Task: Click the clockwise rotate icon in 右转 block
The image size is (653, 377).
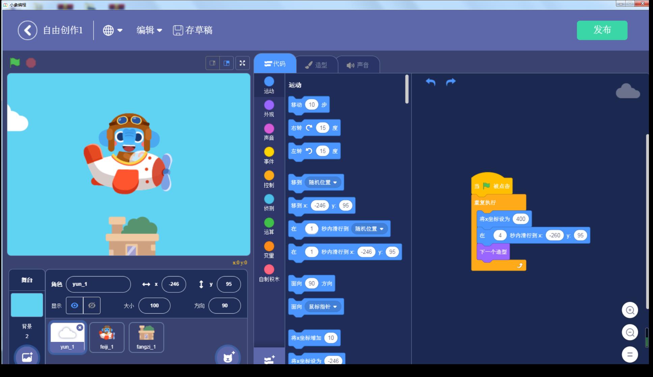Action: click(309, 128)
